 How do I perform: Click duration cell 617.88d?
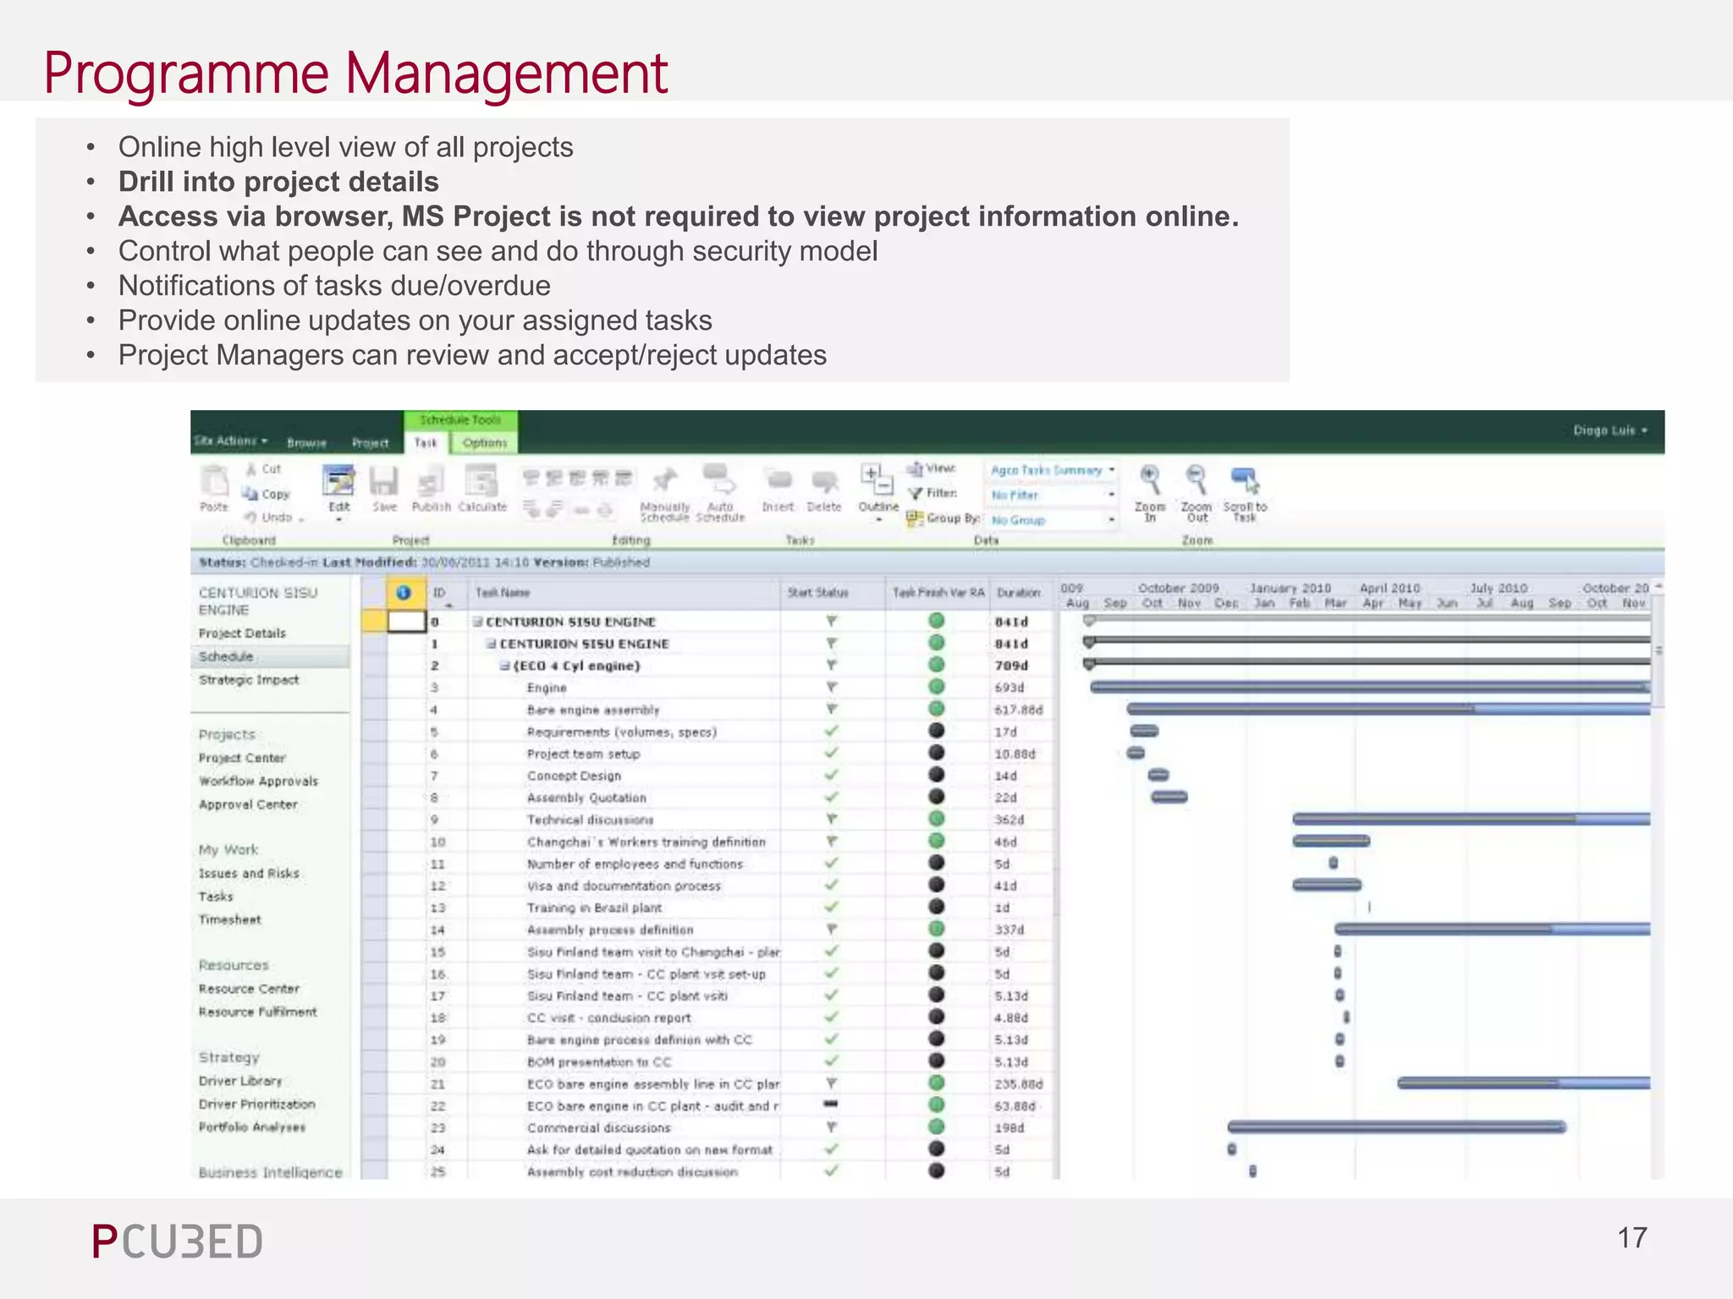[x=1019, y=710]
